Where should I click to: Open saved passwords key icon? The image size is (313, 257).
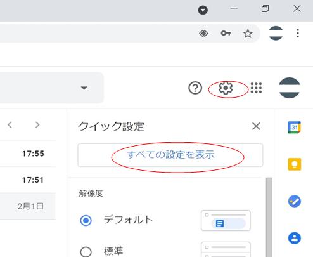point(226,33)
